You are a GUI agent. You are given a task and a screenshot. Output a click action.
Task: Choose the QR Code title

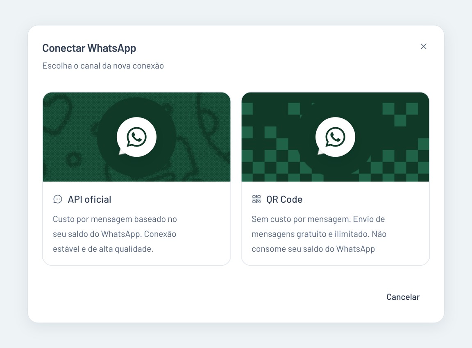[284, 199]
